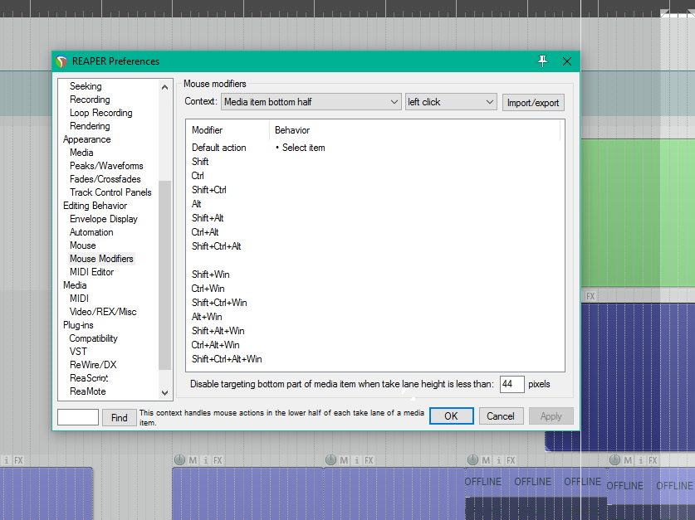Screen dimensions: 695x520
Task: Click the category list's scroll-down arrow
Action: tap(165, 392)
